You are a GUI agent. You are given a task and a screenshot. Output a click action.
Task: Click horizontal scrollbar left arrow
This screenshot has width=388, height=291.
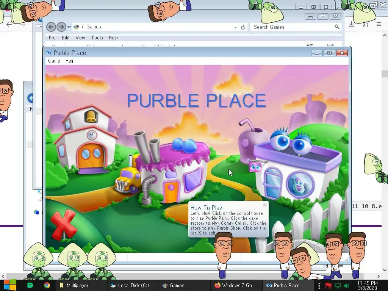3,276
